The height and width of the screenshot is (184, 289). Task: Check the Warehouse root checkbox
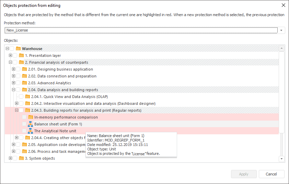click(x=12, y=49)
